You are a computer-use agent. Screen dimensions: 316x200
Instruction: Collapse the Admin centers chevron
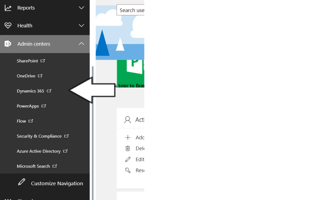pos(81,44)
